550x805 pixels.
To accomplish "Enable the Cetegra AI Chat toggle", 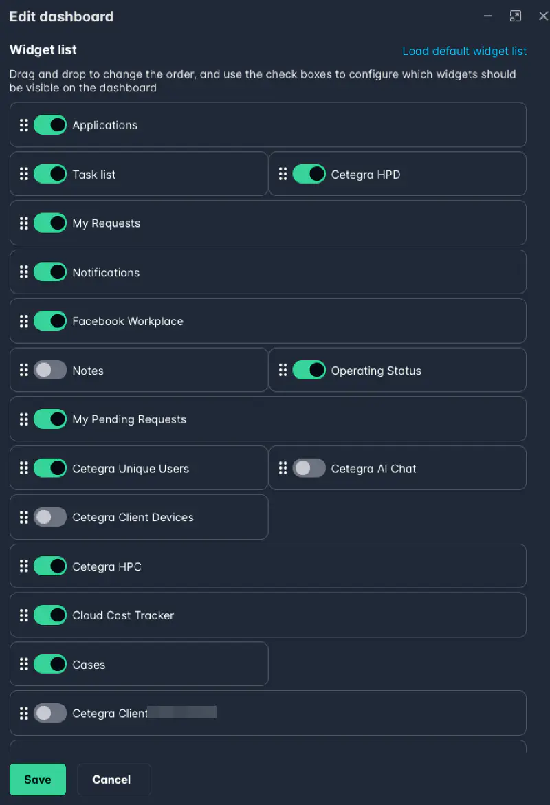I will click(309, 468).
